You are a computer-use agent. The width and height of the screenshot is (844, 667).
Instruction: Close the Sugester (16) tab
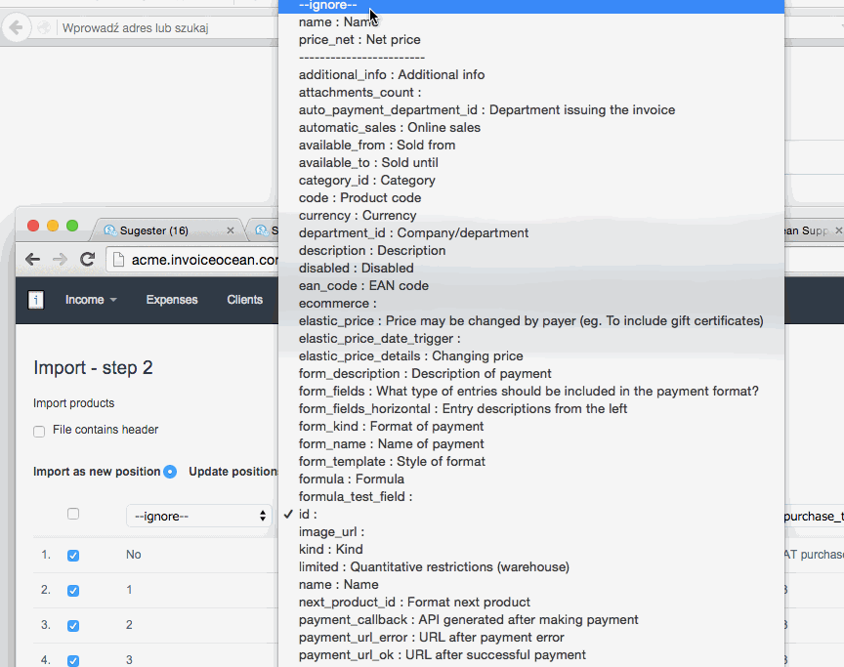pyautogui.click(x=231, y=230)
